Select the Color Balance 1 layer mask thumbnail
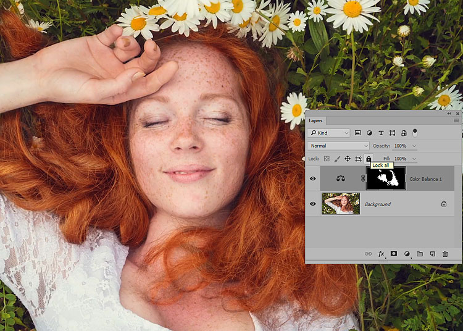 click(x=386, y=178)
